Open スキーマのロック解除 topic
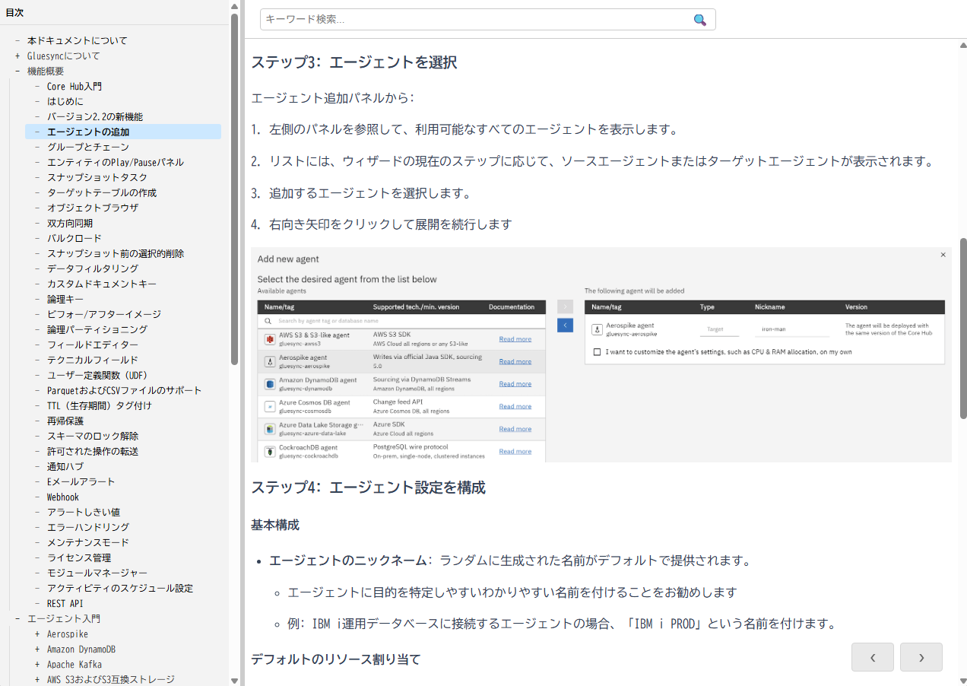The height and width of the screenshot is (686, 967). [93, 437]
